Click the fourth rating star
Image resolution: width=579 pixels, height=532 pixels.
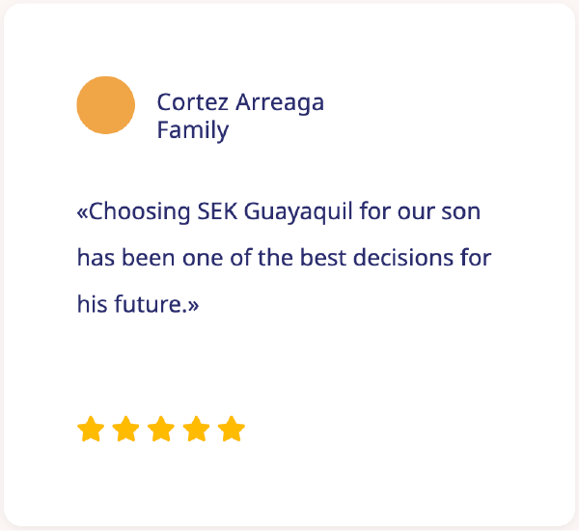tap(196, 430)
